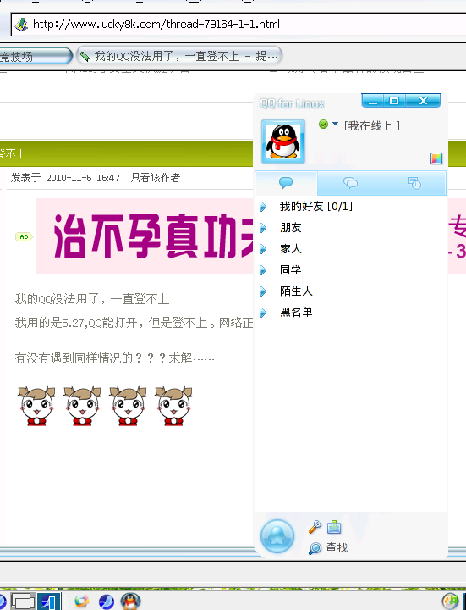The height and width of the screenshot is (610, 466).
Task: Click the site favicon in address bar
Action: pos(21,25)
